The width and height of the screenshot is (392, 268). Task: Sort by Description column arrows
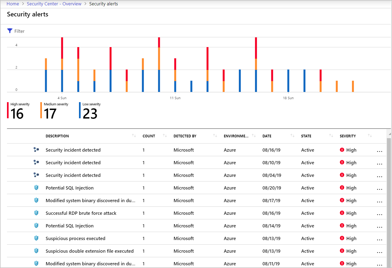(134, 136)
